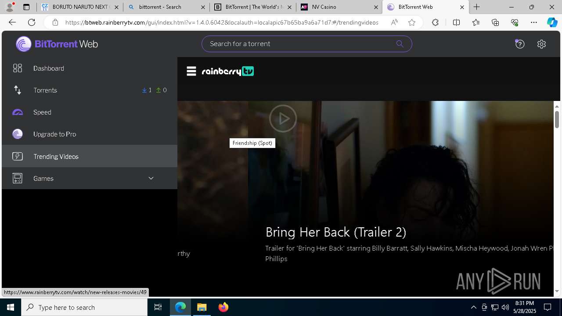Click the page vertical scrollbar thumb
The width and height of the screenshot is (562, 316).
coord(557,120)
